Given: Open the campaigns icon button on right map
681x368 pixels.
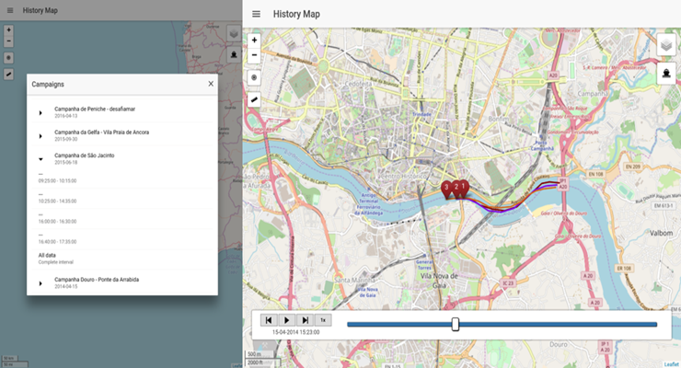Looking at the screenshot, I should click(666, 74).
